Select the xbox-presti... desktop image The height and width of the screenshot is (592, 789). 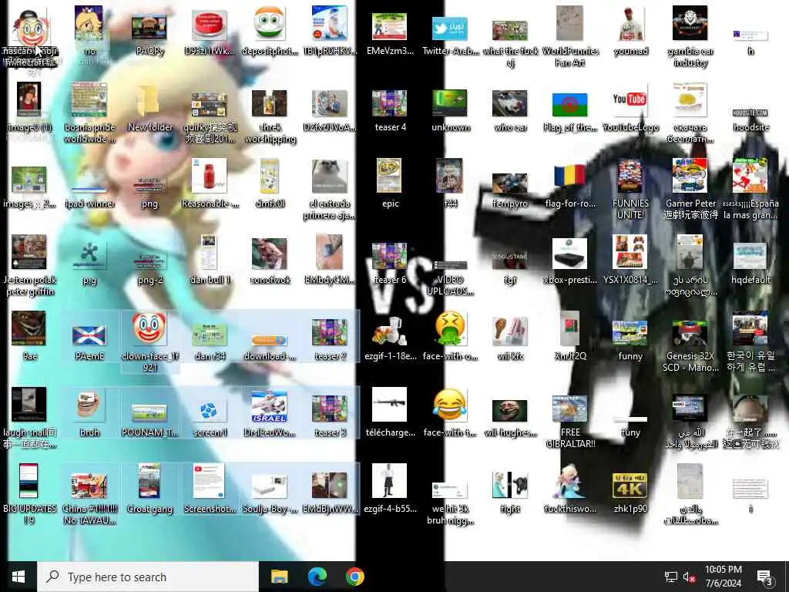[569, 261]
